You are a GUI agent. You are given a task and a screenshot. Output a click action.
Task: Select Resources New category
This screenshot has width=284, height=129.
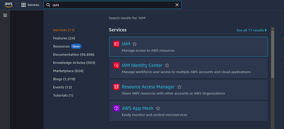coord(67,46)
